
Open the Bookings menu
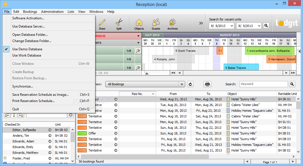click(30, 12)
